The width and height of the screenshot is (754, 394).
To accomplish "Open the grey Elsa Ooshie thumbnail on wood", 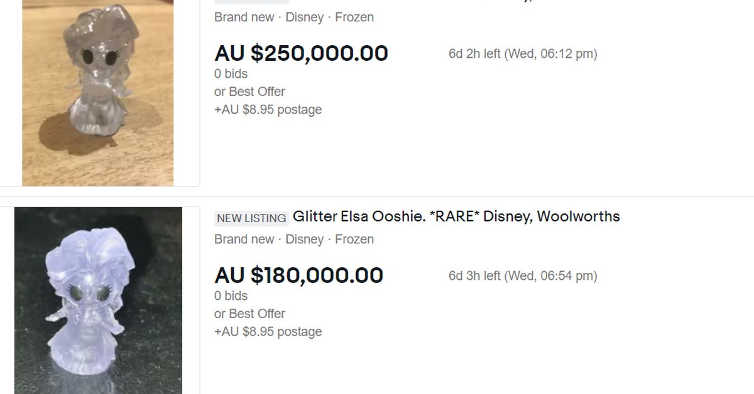I will pyautogui.click(x=98, y=93).
